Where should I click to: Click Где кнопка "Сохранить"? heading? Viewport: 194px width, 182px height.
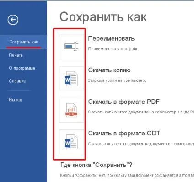(x=97, y=165)
